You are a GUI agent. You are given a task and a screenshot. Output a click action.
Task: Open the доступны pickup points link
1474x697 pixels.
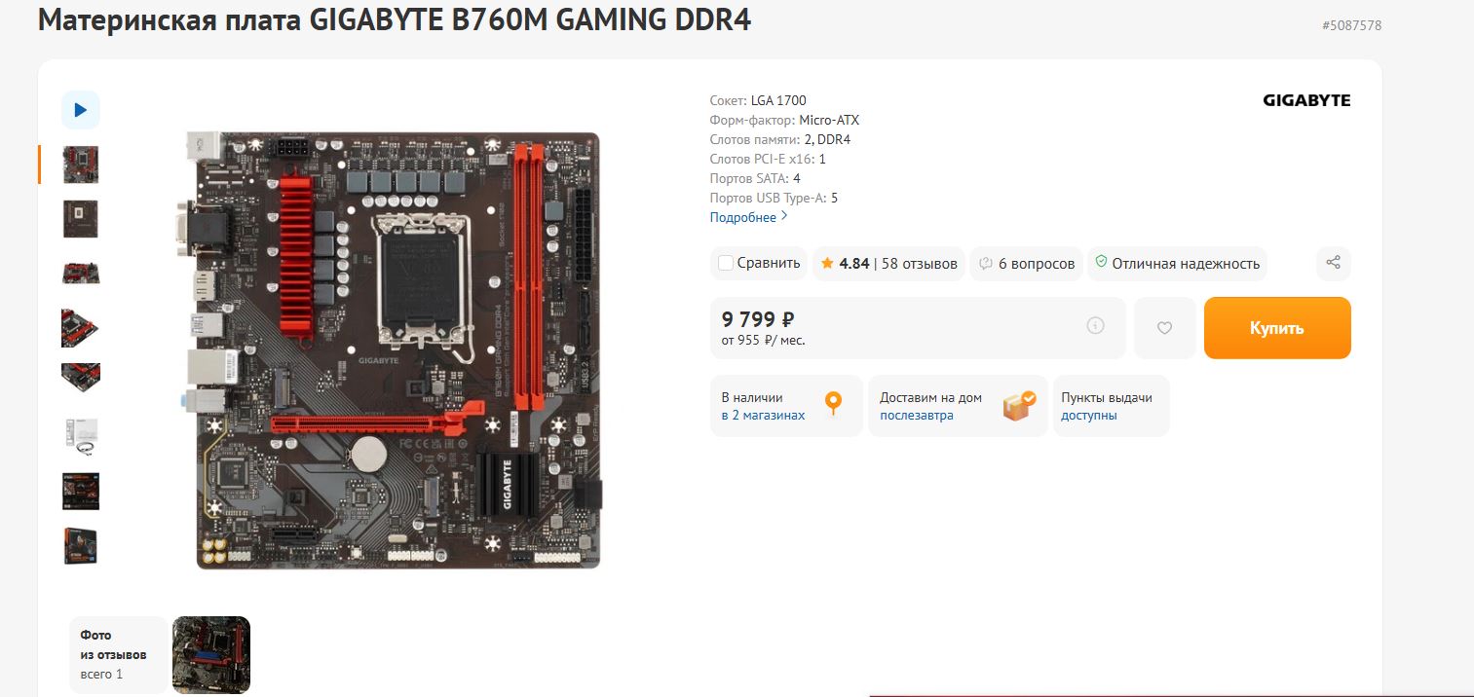(x=1089, y=416)
